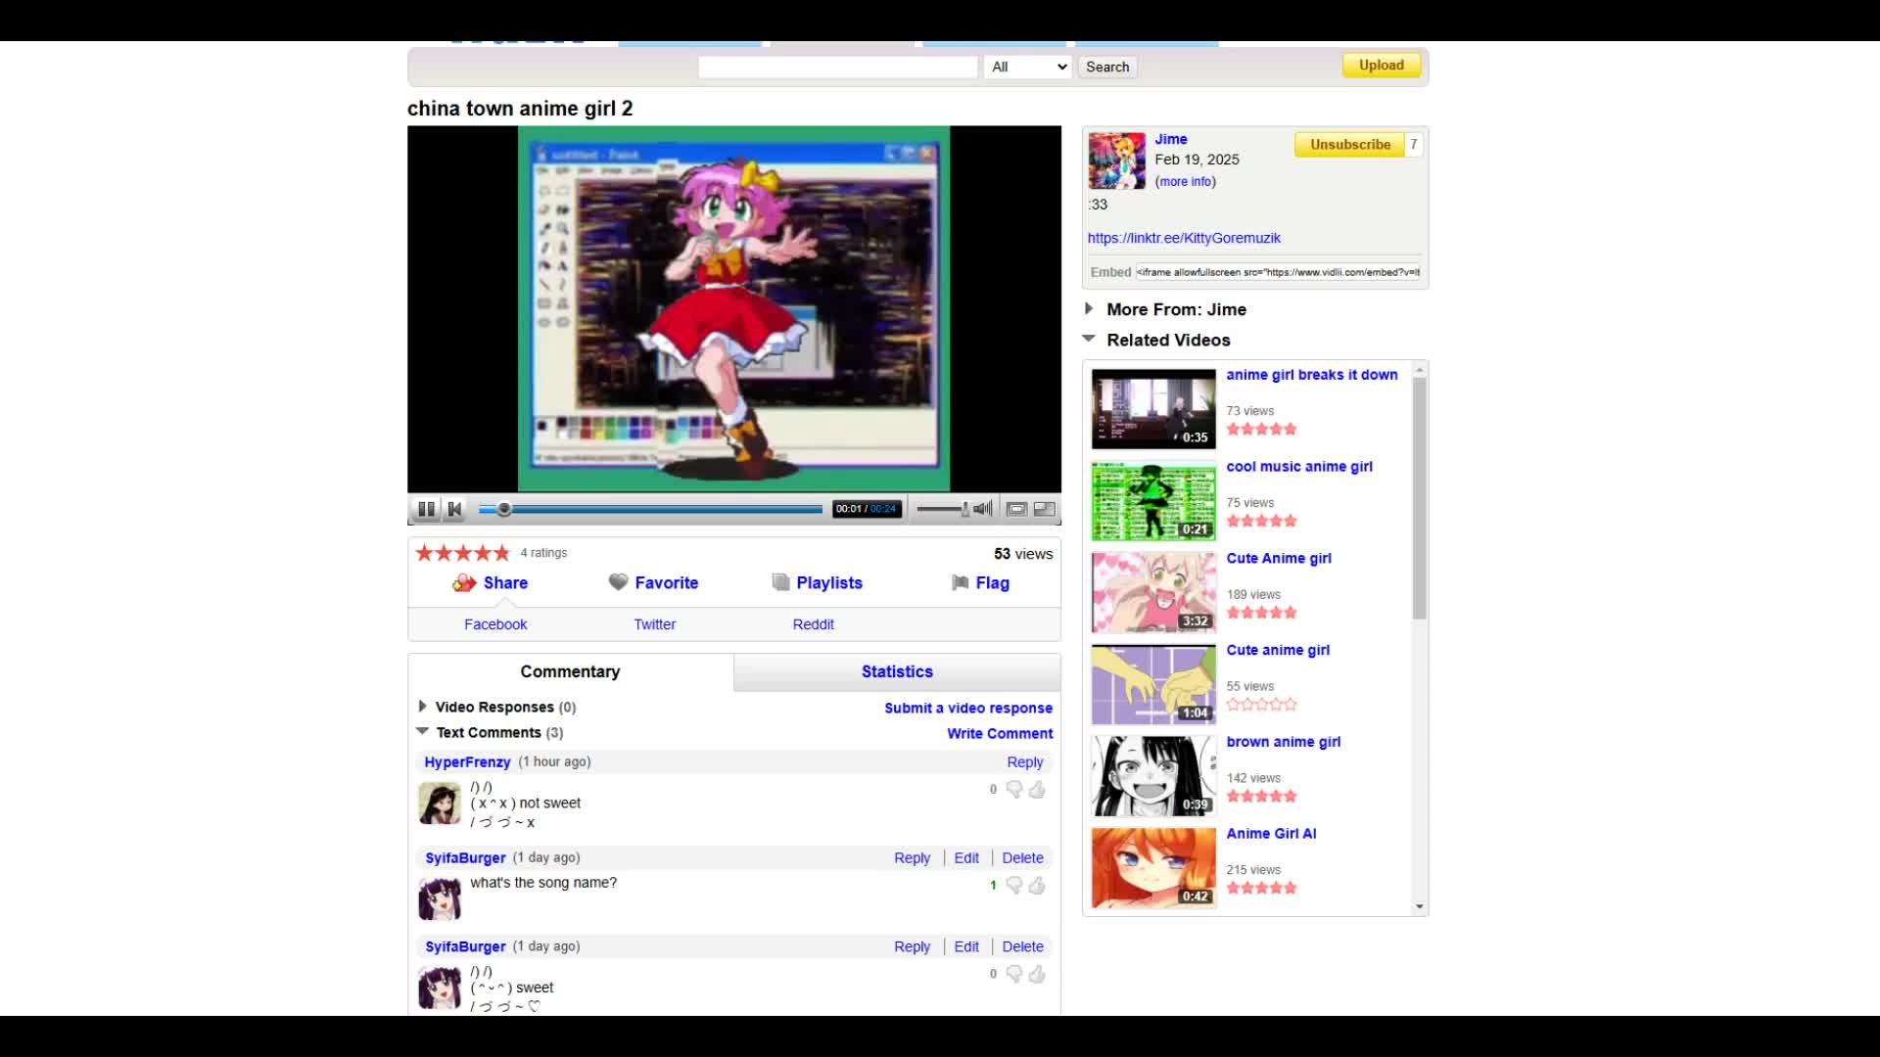The image size is (1880, 1057).
Task: Adjust the volume slider in the player
Action: (x=942, y=509)
